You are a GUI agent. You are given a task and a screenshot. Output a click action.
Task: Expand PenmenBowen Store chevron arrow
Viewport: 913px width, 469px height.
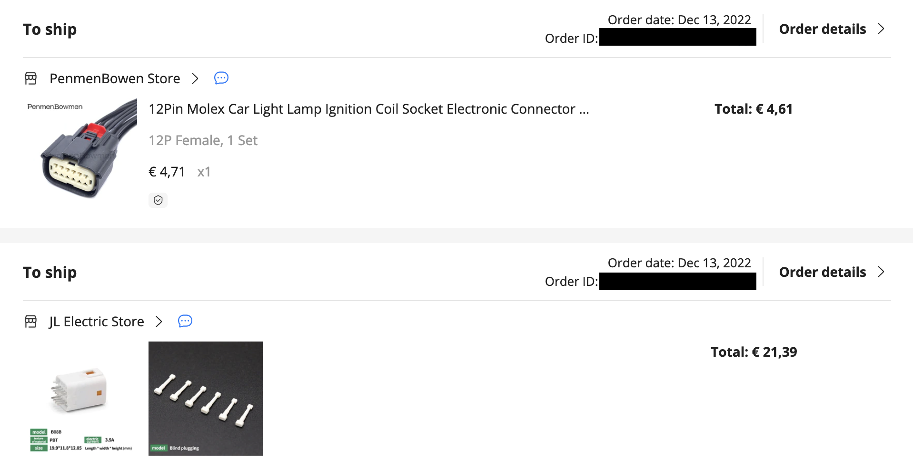(x=195, y=78)
